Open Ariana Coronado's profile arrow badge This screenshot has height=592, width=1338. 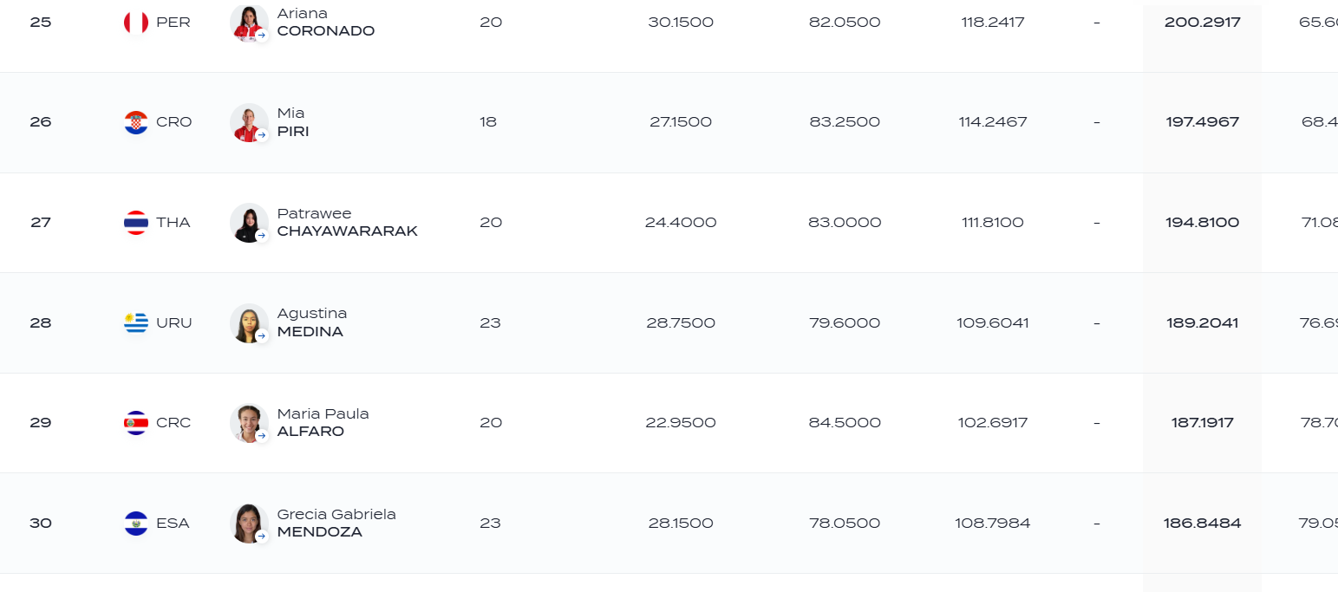[261, 36]
